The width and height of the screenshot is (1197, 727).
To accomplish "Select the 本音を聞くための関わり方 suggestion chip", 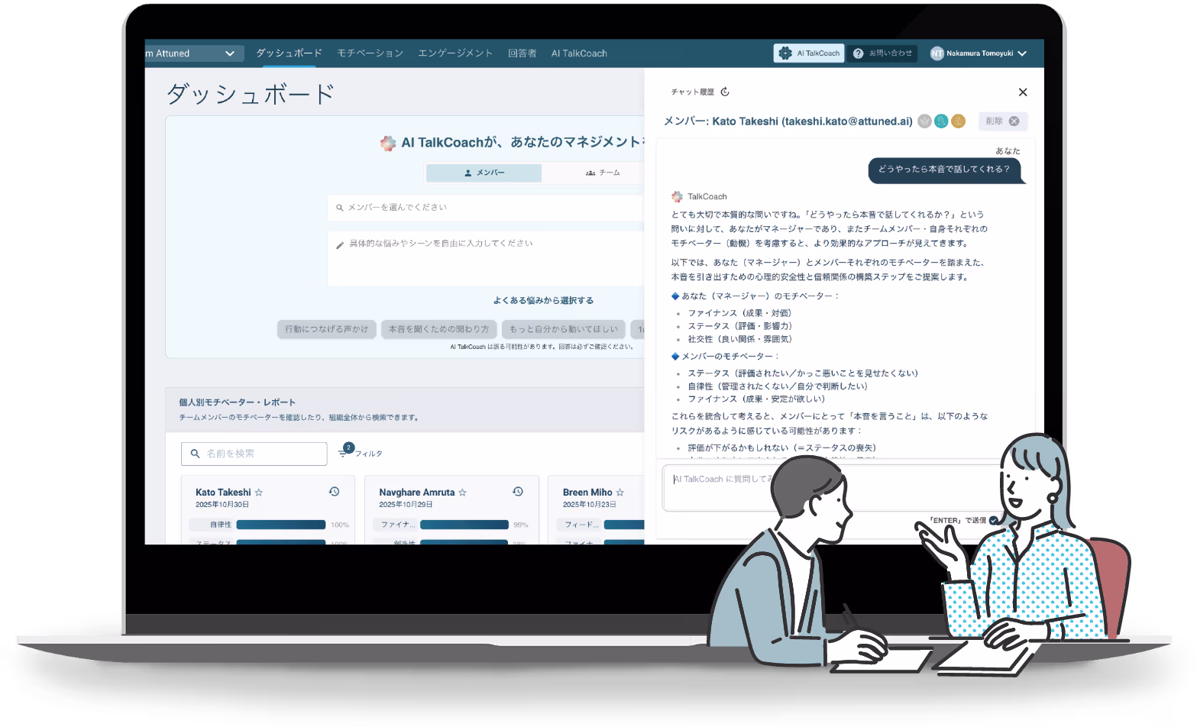I will coord(439,328).
